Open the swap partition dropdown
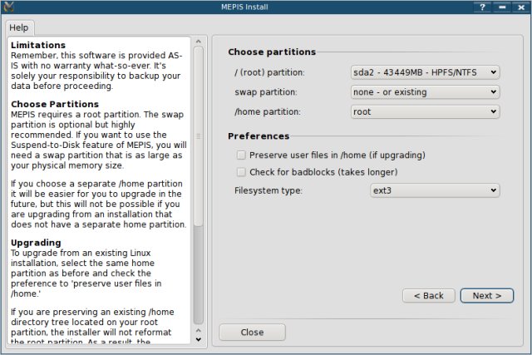The image size is (532, 355). (425, 92)
